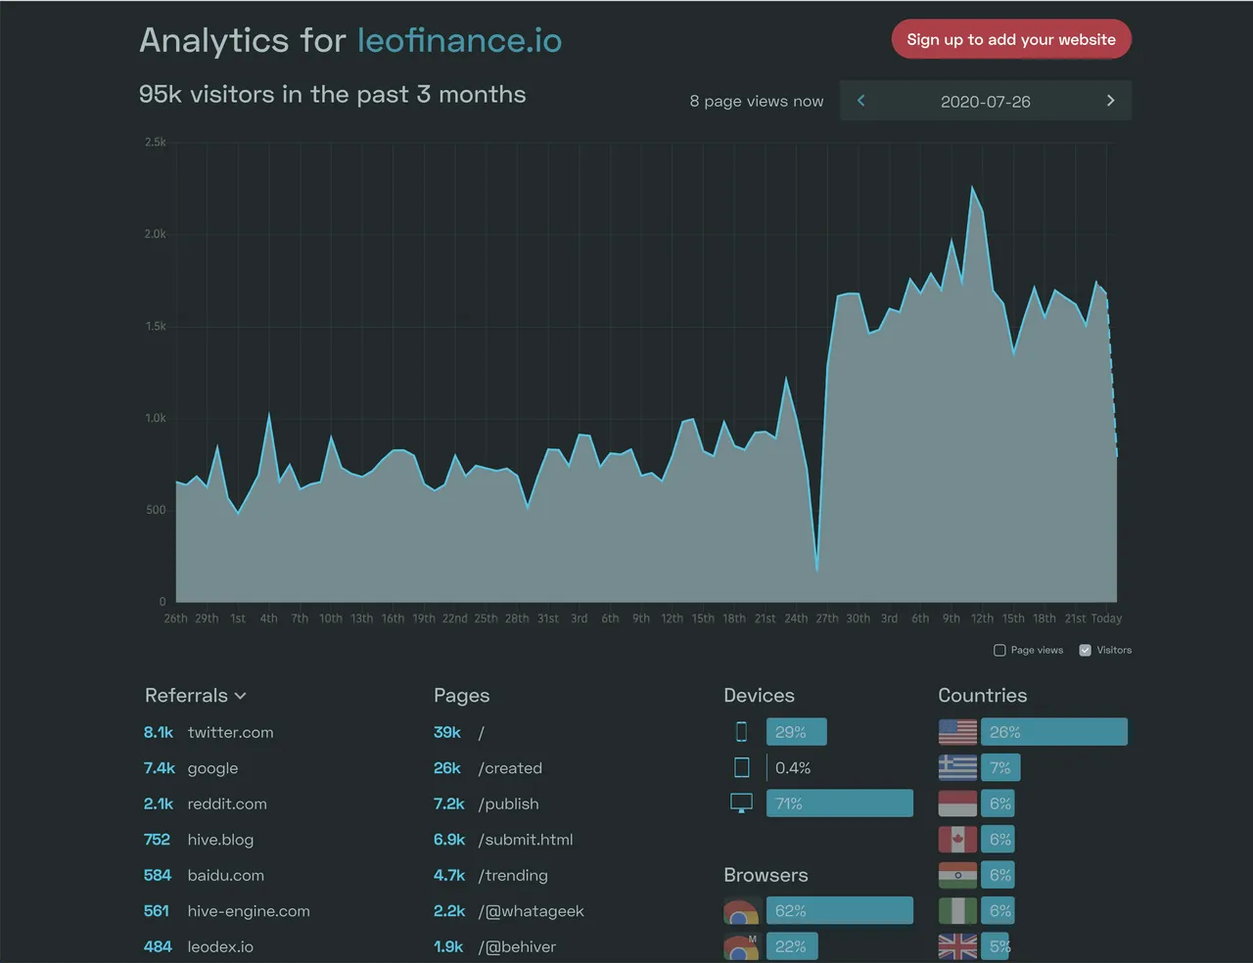Viewport: 1253px width, 963px height.
Task: Click the 62% Chrome usage bar
Action: tap(840, 911)
